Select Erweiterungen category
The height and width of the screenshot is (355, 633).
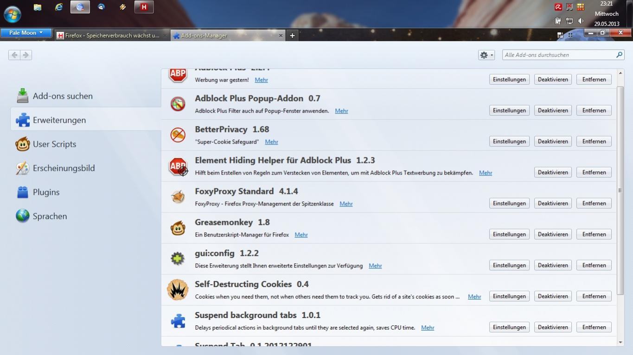[86, 120]
